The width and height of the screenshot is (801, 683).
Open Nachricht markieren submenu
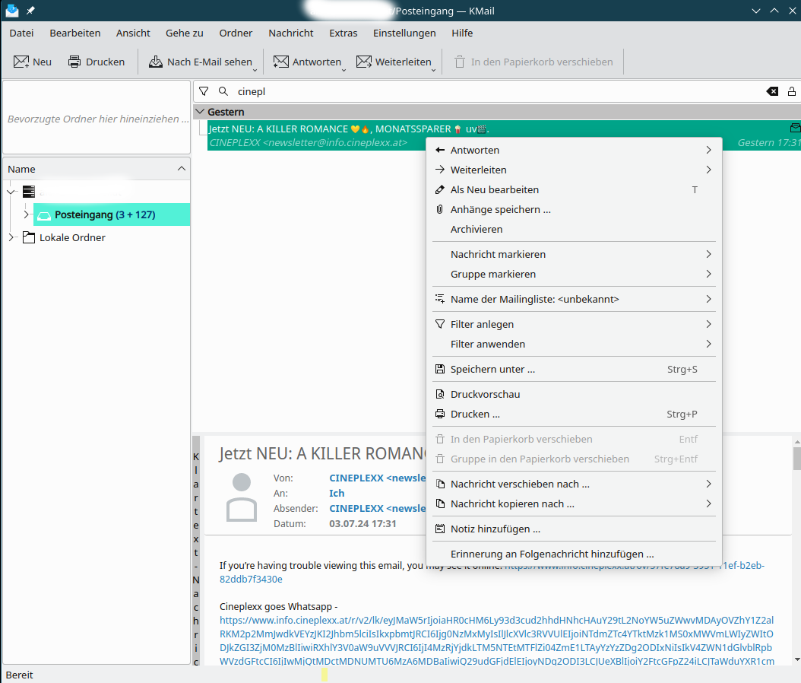[498, 254]
